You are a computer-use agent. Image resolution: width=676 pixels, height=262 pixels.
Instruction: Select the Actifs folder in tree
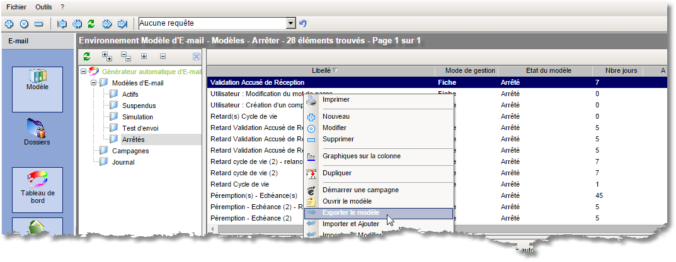coord(130,94)
